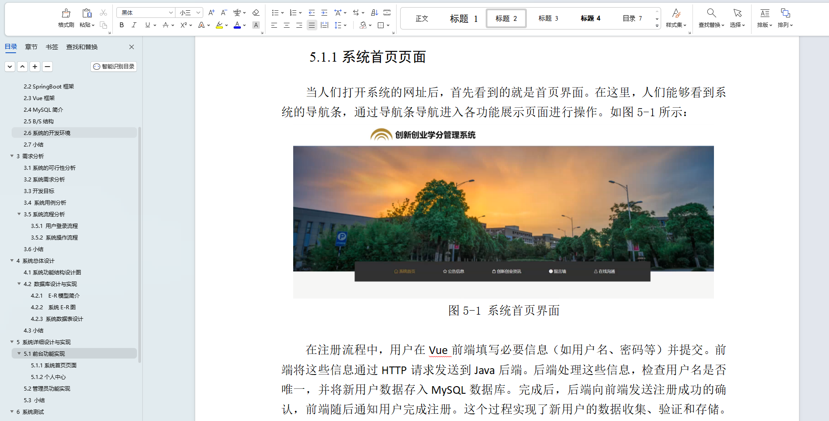Click the strikethrough text icon
Viewport: 829px width, 421px height.
coord(166,25)
